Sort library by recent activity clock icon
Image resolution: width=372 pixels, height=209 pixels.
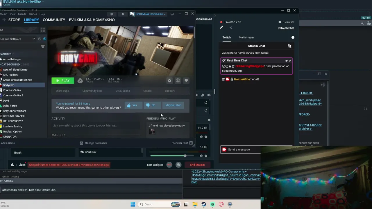tap(39, 39)
